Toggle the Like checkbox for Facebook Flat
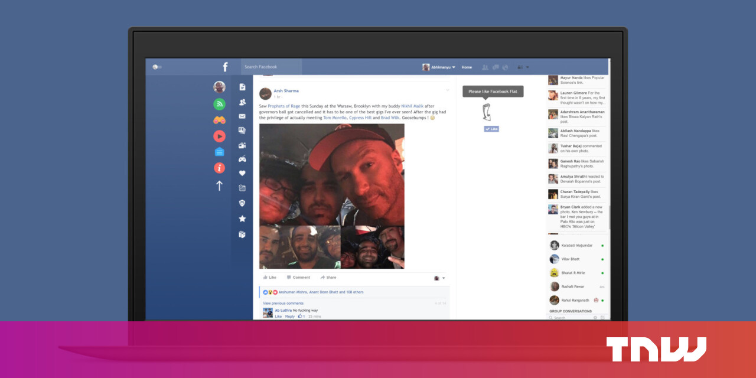 coord(491,129)
